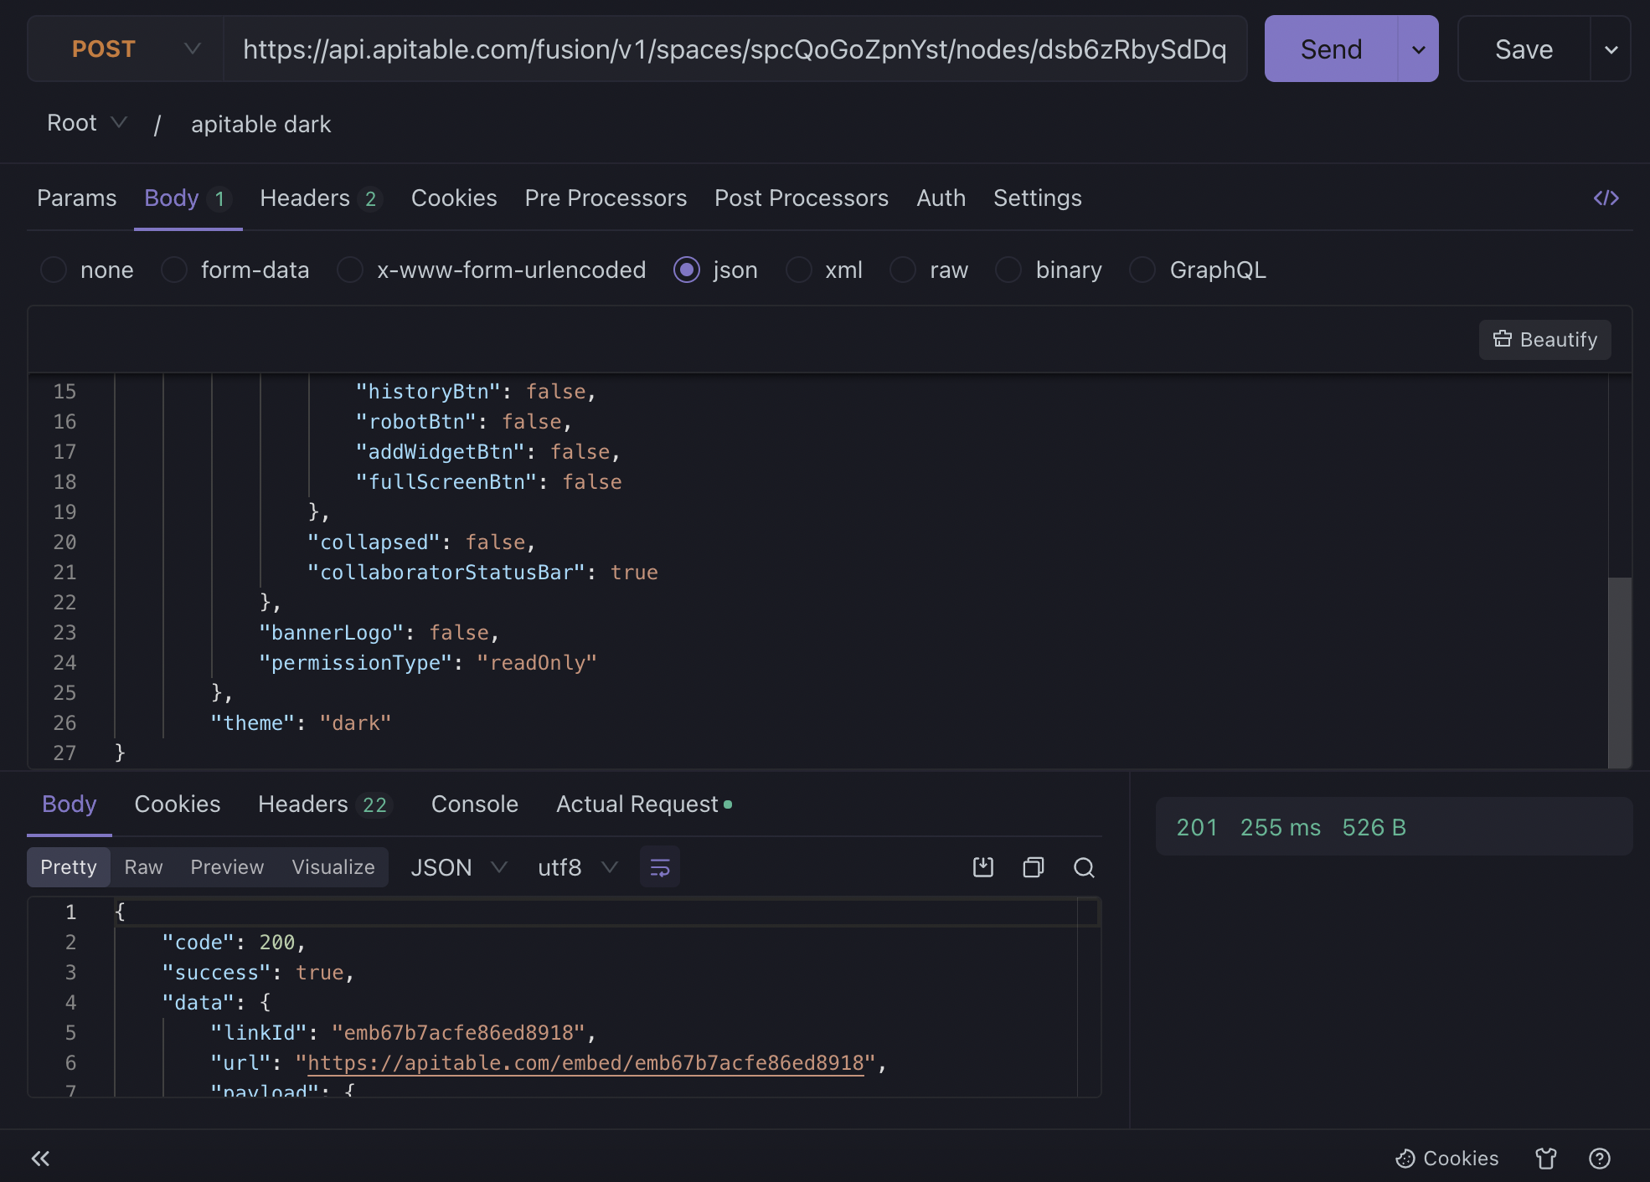The height and width of the screenshot is (1182, 1650).
Task: Save the request
Action: tap(1524, 49)
